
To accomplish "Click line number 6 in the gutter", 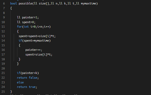I will tap(4, 4).
